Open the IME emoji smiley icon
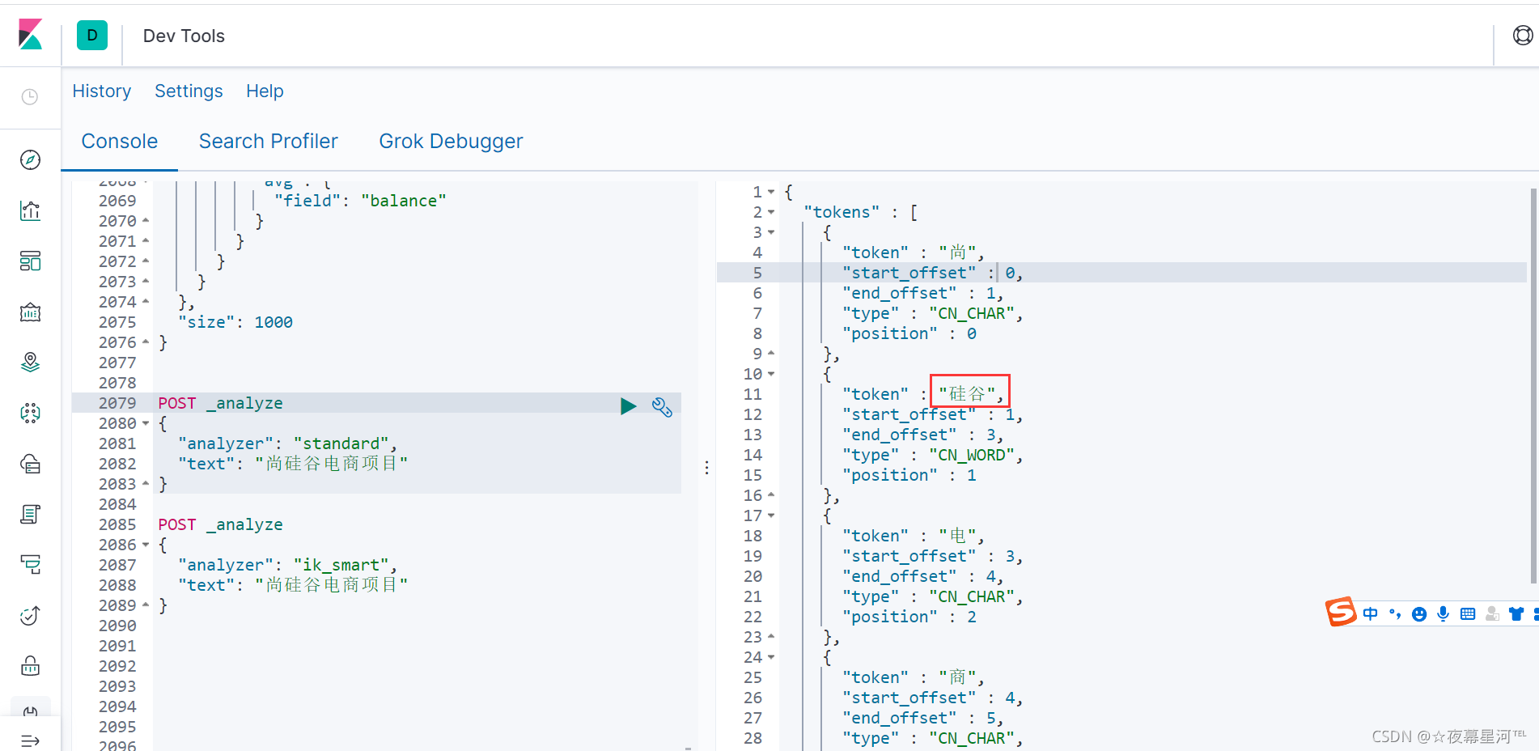The height and width of the screenshot is (751, 1539). coord(1419,614)
